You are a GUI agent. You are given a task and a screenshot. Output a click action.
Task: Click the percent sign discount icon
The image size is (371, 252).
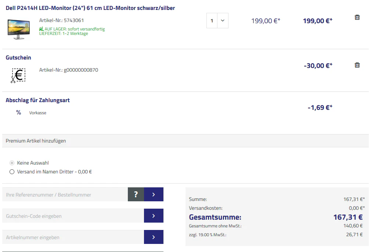pyautogui.click(x=18, y=112)
